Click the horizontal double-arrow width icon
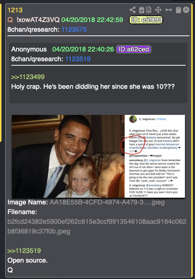 click(168, 10)
